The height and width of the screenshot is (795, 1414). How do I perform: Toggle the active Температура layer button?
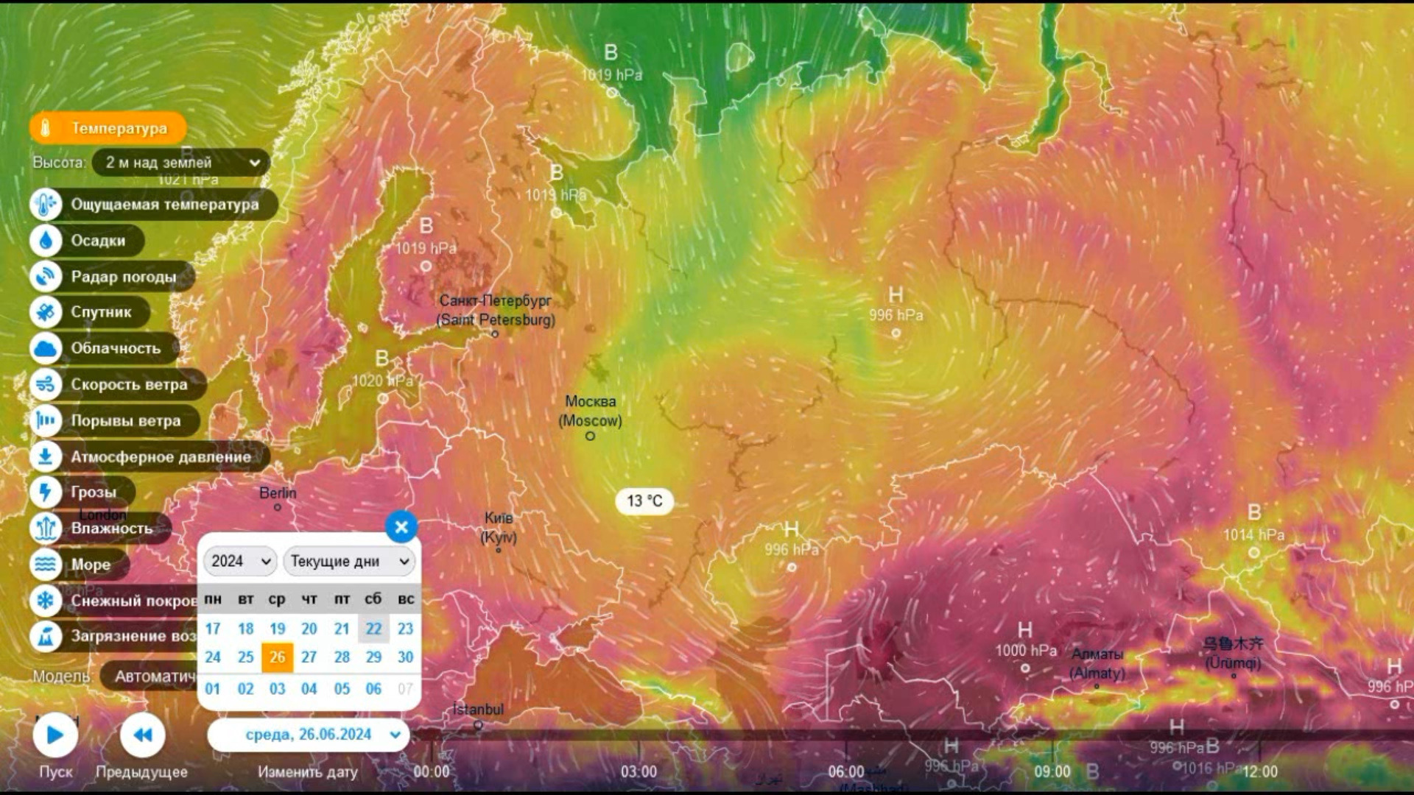tap(108, 128)
